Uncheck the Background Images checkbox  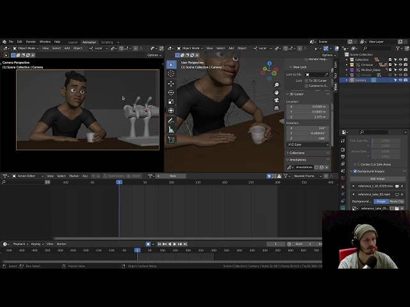pyautogui.click(x=355, y=171)
